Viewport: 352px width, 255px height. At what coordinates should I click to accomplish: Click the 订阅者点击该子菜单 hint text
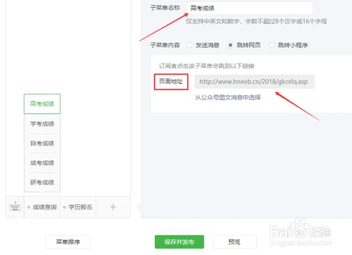[207, 66]
